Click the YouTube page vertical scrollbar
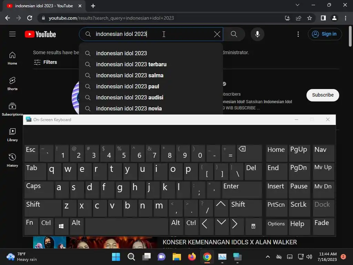The height and width of the screenshot is (265, 353). (350, 36)
